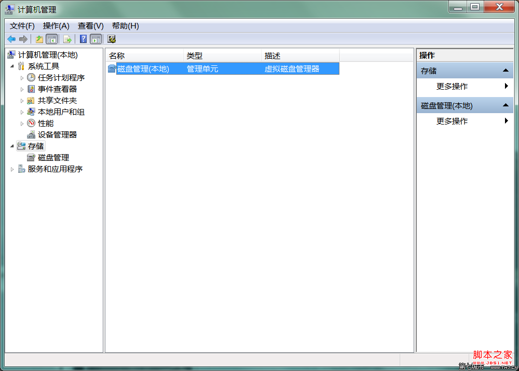Toggle the console tree pane icon

[52, 39]
